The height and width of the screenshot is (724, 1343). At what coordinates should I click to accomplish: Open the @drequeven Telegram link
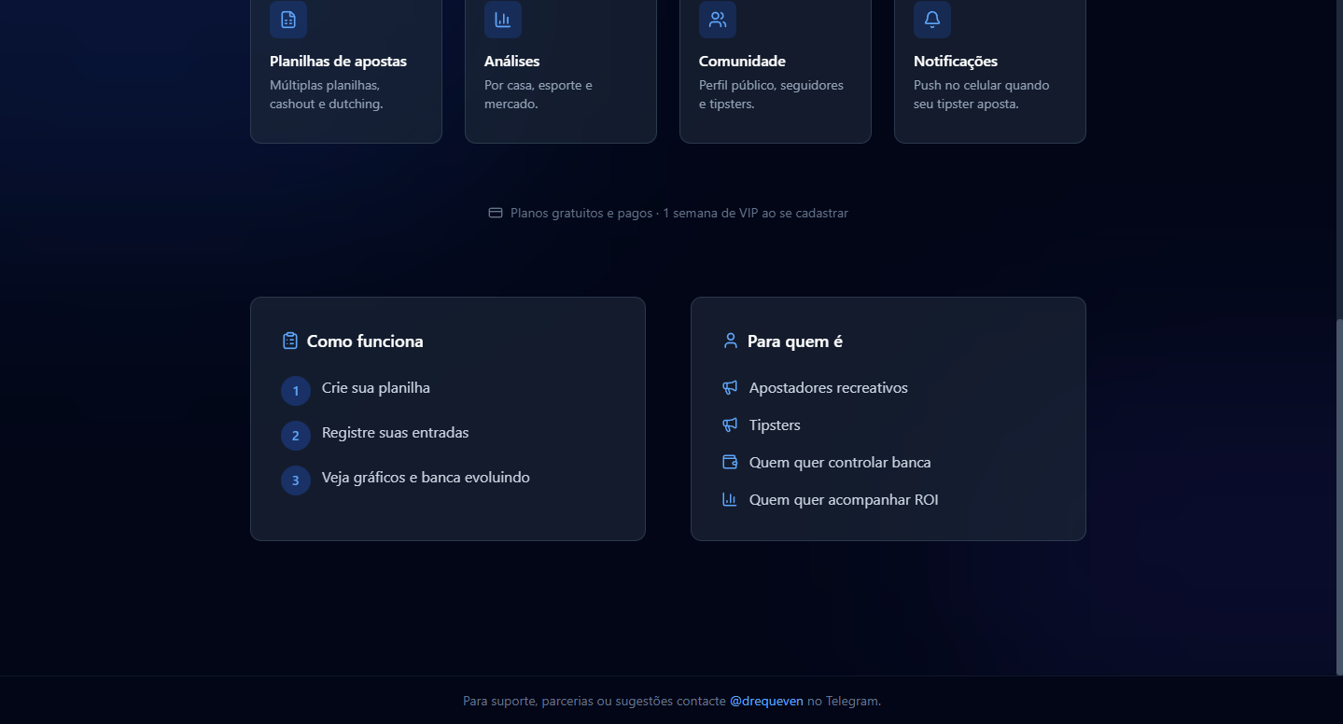(766, 701)
